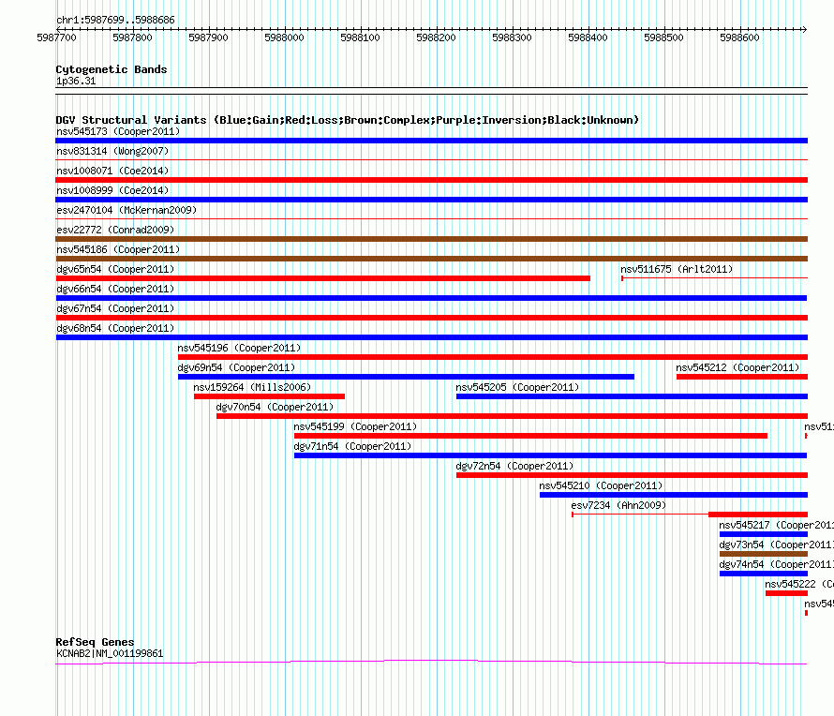Image resolution: width=834 pixels, height=716 pixels.
Task: Open nsv1008999 (Coe2014) variant label
Action: (x=112, y=190)
